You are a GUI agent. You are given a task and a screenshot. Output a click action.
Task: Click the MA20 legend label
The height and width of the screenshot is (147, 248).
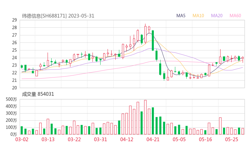click(x=217, y=16)
